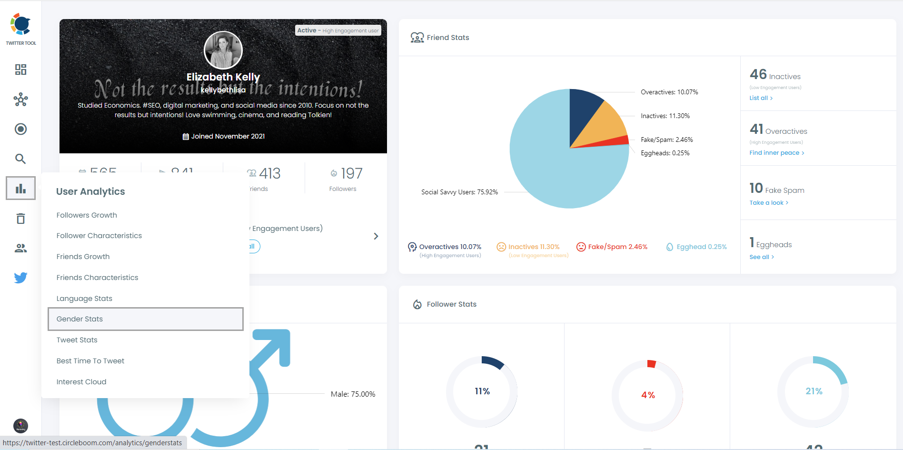
Task: Open Best Time To Tweet analytics
Action: point(90,360)
